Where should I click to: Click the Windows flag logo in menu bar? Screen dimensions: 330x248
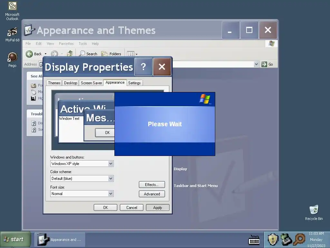coord(271,44)
